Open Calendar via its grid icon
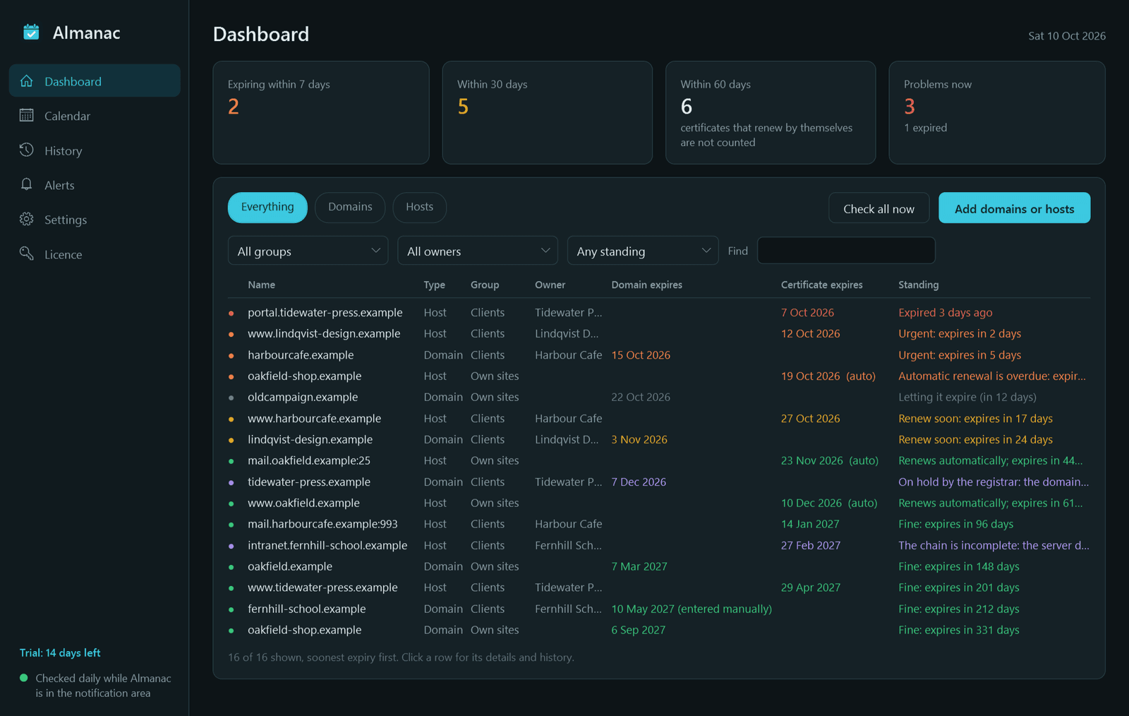Screen dimensions: 1129x716 click(27, 115)
